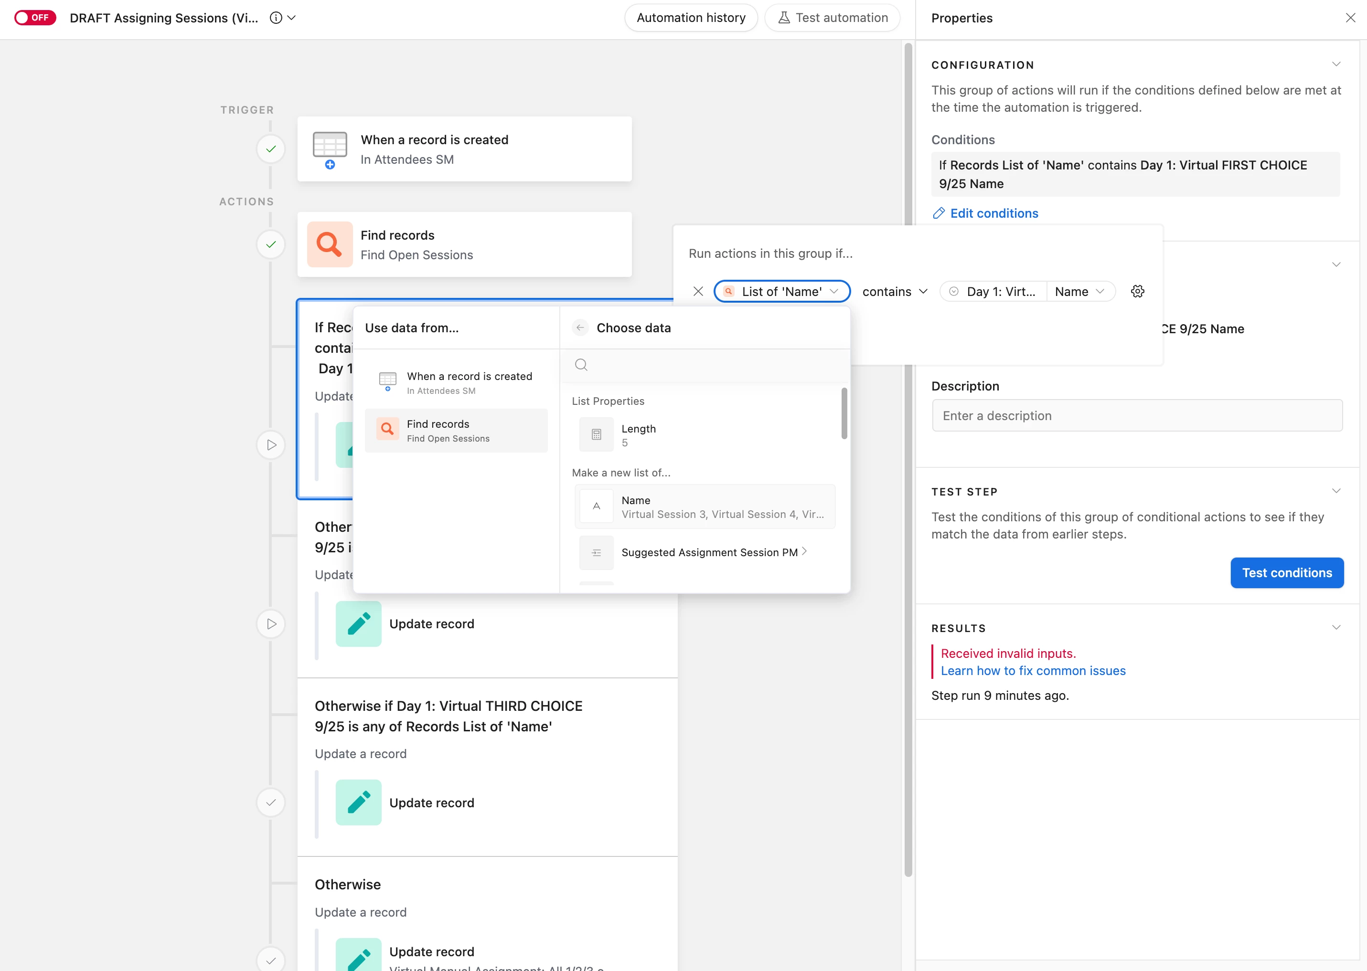Open the List of 'Name' field dropdown
Screen dimensions: 1367x971
(x=781, y=291)
